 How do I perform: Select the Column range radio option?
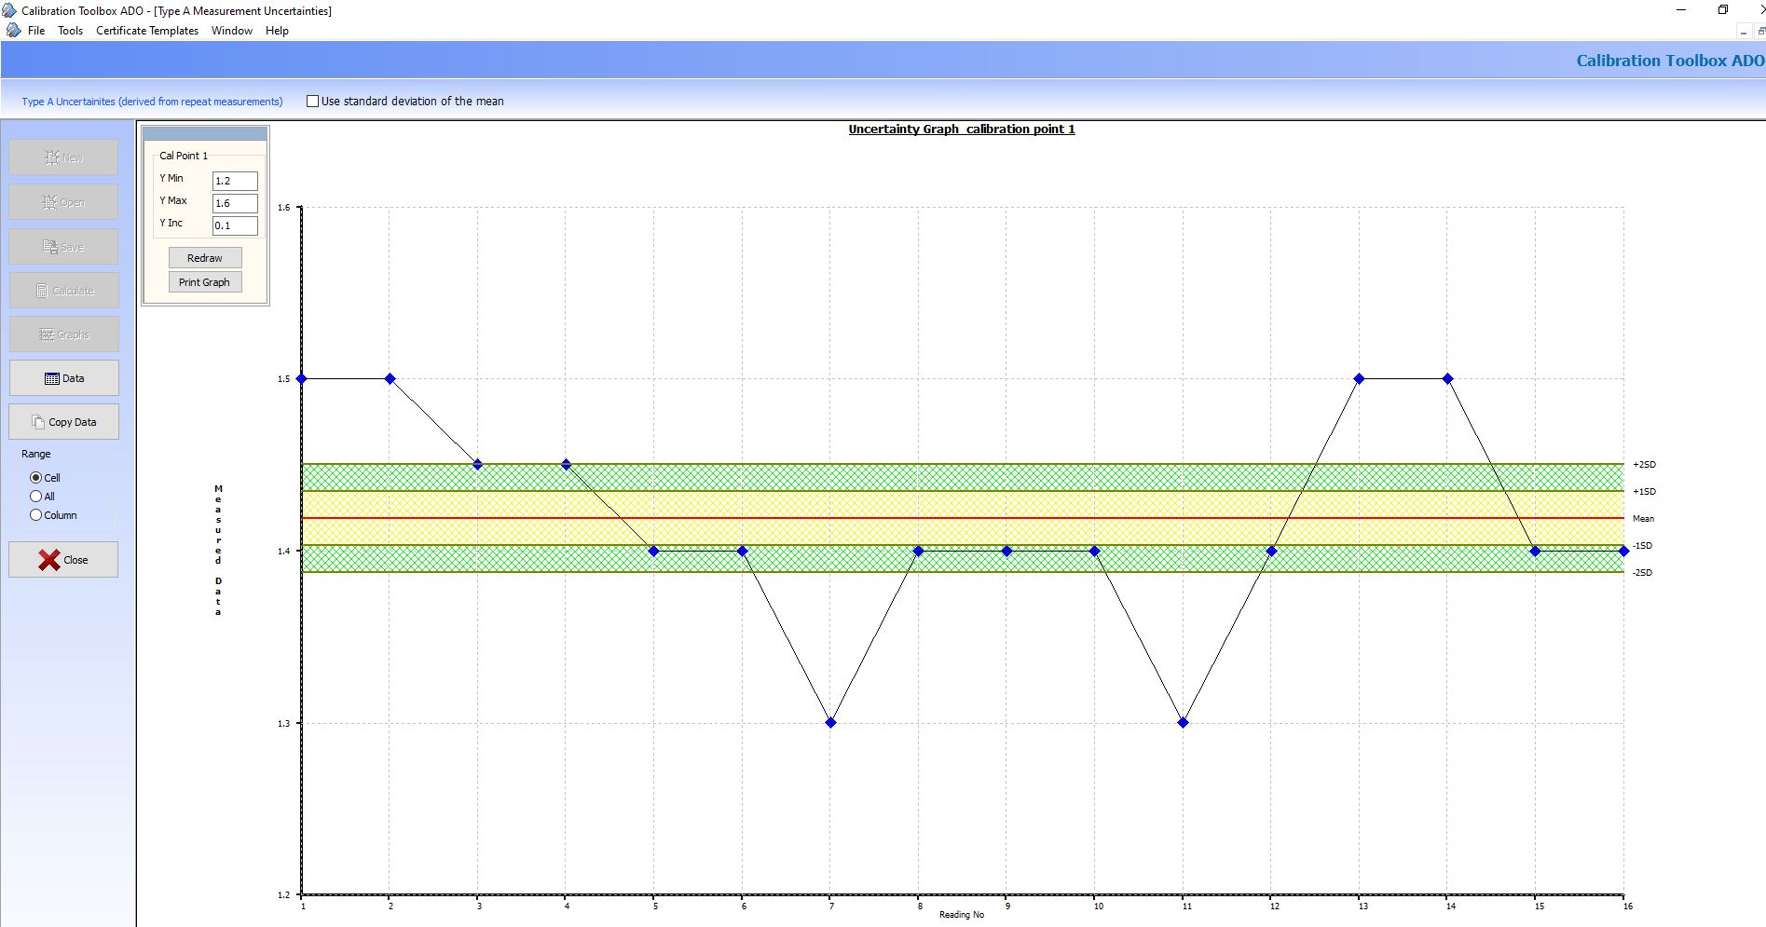(x=36, y=515)
